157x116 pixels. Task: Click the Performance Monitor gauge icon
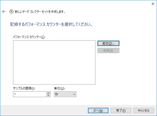point(11,11)
